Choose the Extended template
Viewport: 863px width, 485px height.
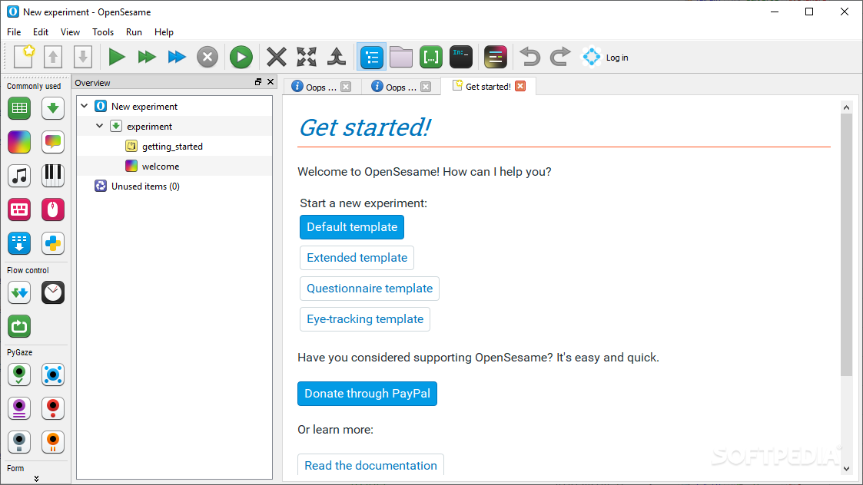click(357, 258)
